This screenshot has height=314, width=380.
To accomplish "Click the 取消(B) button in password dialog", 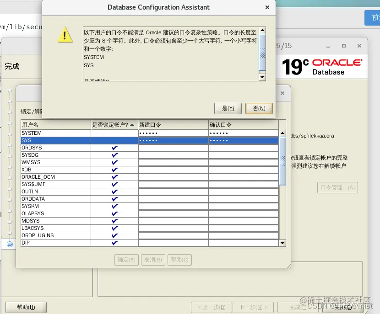I will click(153, 260).
